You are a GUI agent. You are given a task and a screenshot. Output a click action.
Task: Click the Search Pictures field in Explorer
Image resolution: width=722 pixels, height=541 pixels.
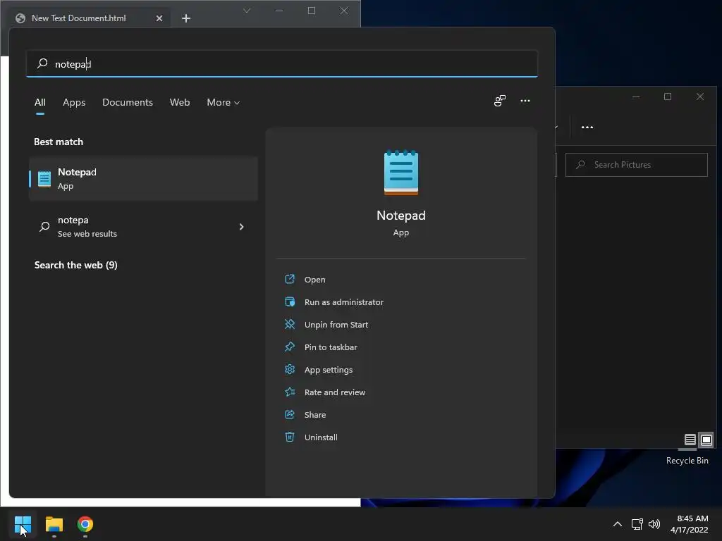(x=637, y=165)
